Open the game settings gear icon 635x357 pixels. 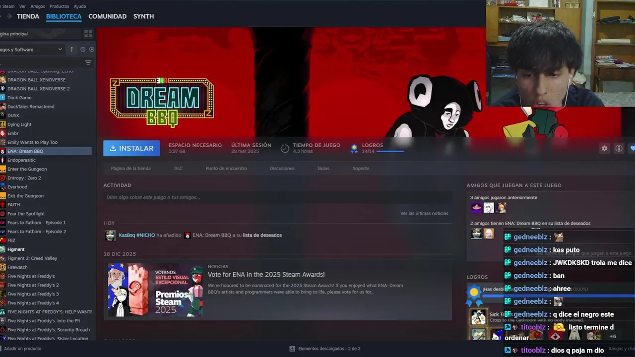pos(604,148)
